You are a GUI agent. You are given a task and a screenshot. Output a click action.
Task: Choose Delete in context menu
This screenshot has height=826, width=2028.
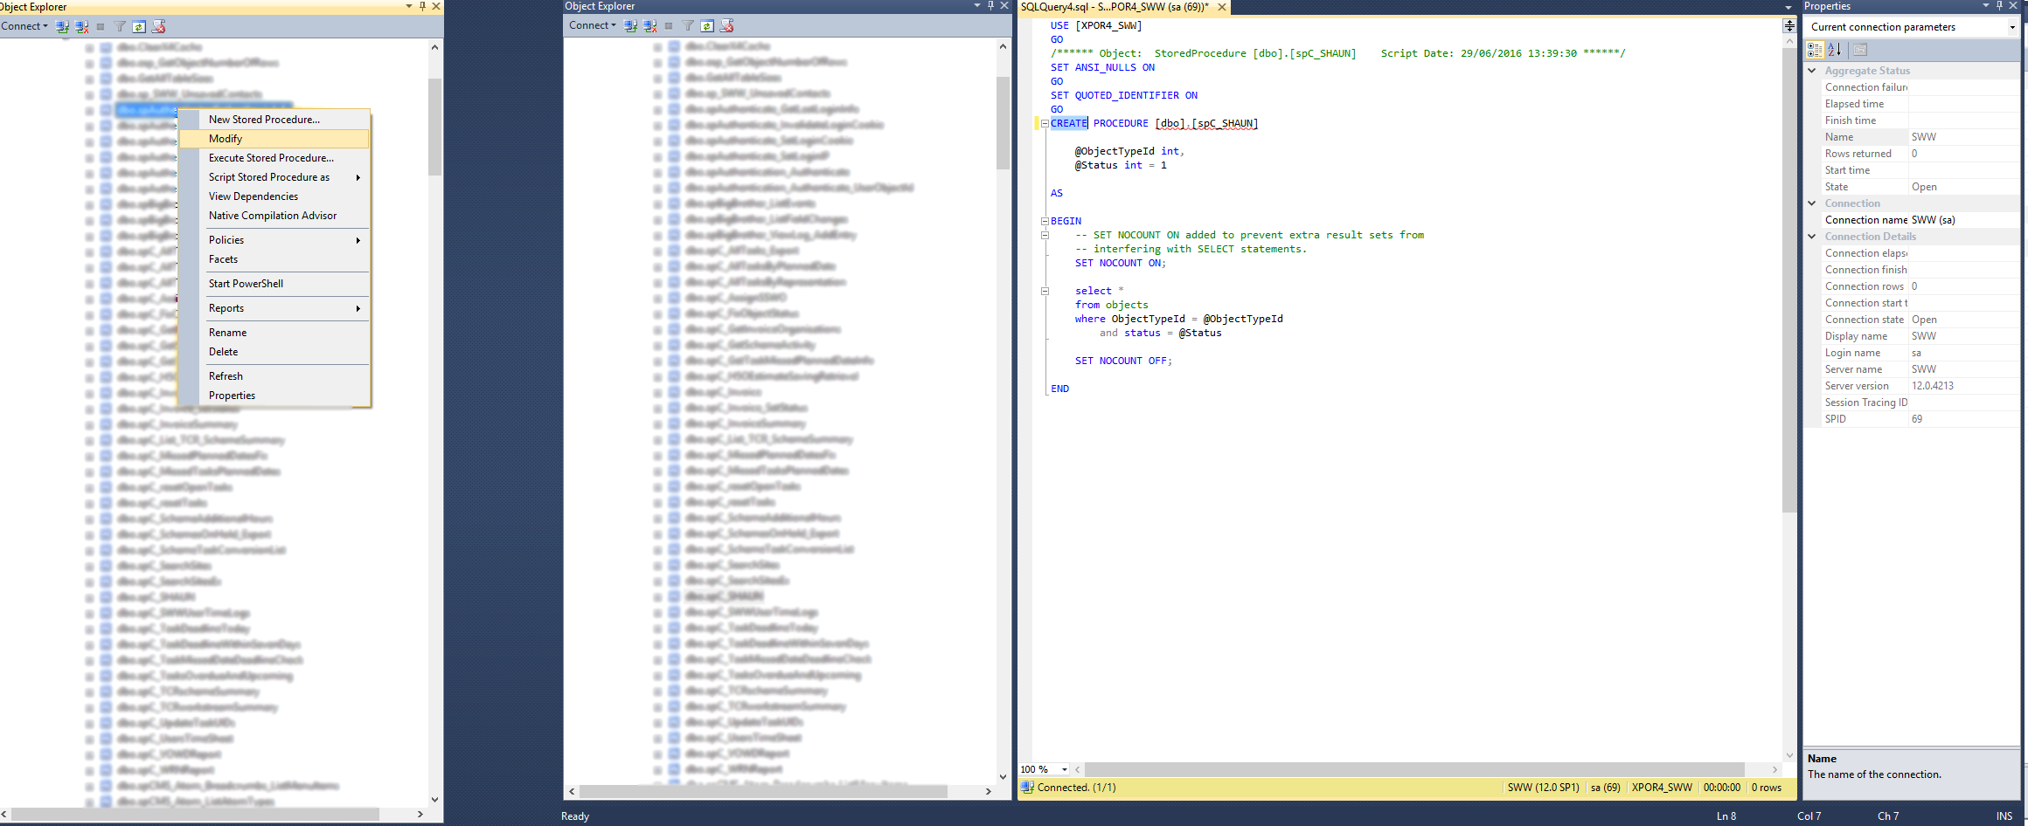274,352
